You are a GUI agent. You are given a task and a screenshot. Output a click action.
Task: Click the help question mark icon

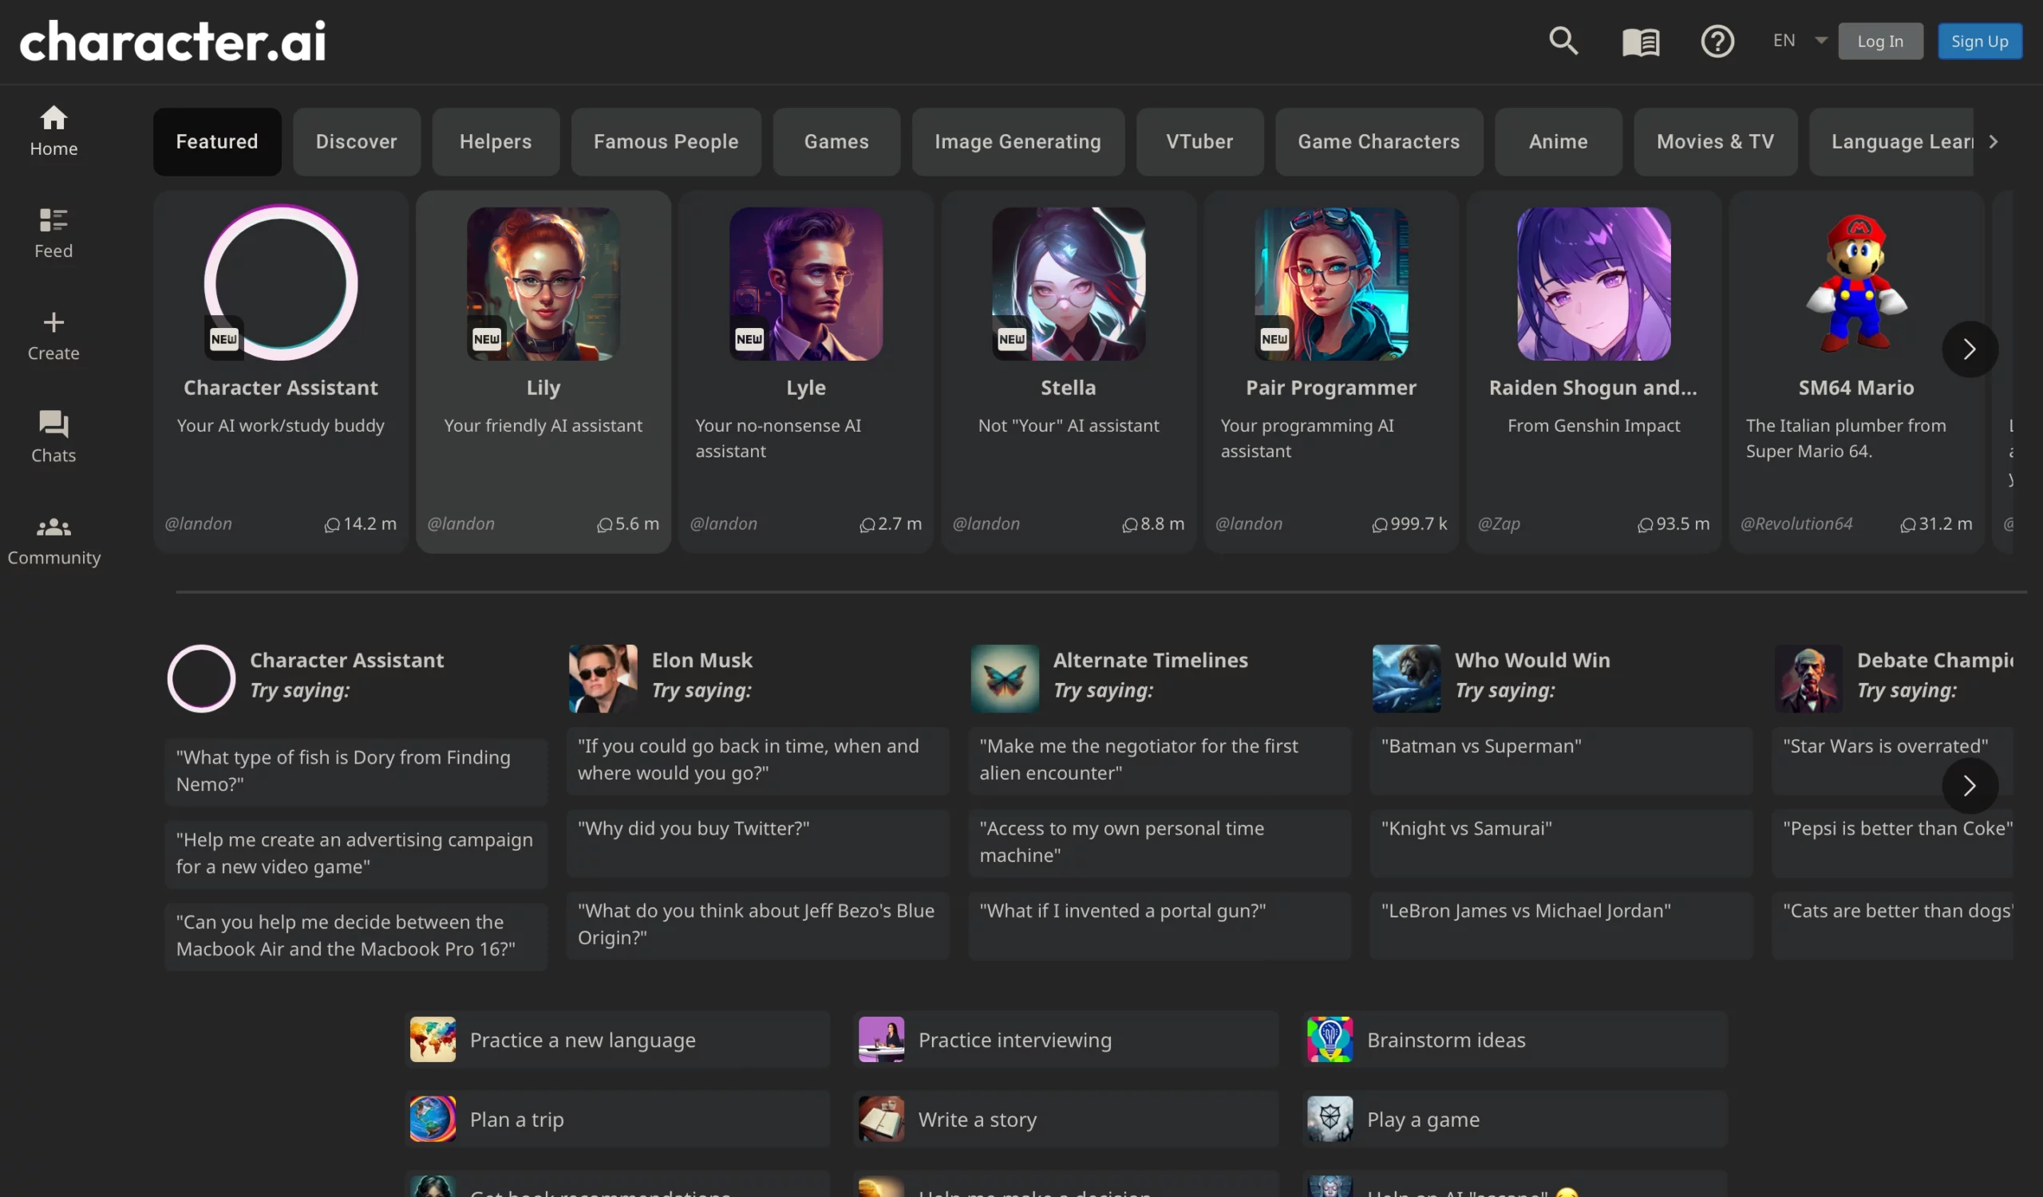(x=1717, y=41)
